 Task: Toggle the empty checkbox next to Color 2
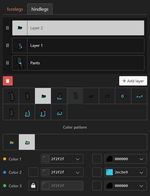[x=33, y=172]
